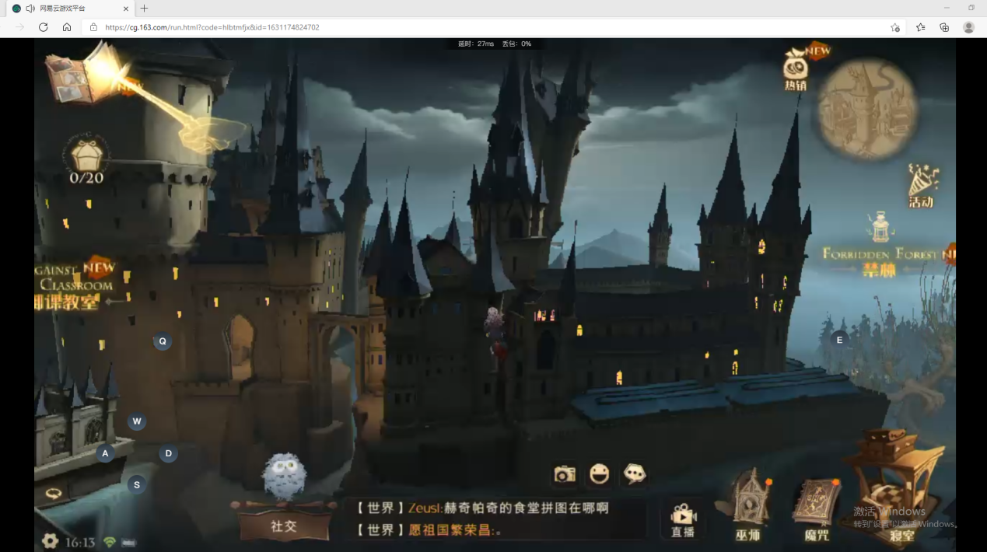Start 直播 live streaming button
The image size is (987, 552).
pos(682,519)
